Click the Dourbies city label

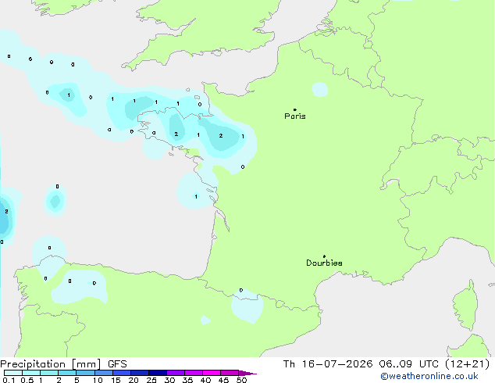pos(324,263)
